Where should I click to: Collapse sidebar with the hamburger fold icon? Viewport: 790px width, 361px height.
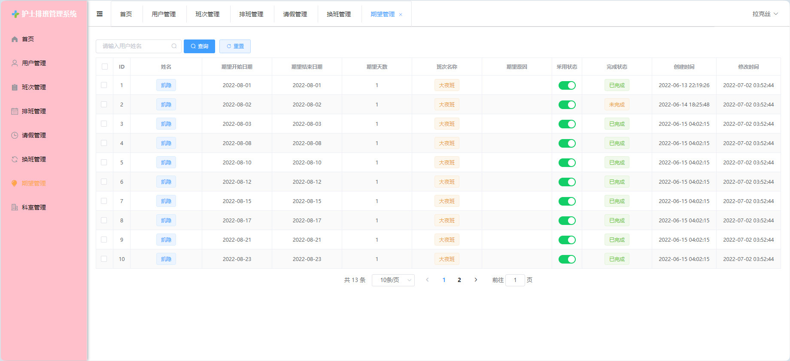[x=100, y=14]
